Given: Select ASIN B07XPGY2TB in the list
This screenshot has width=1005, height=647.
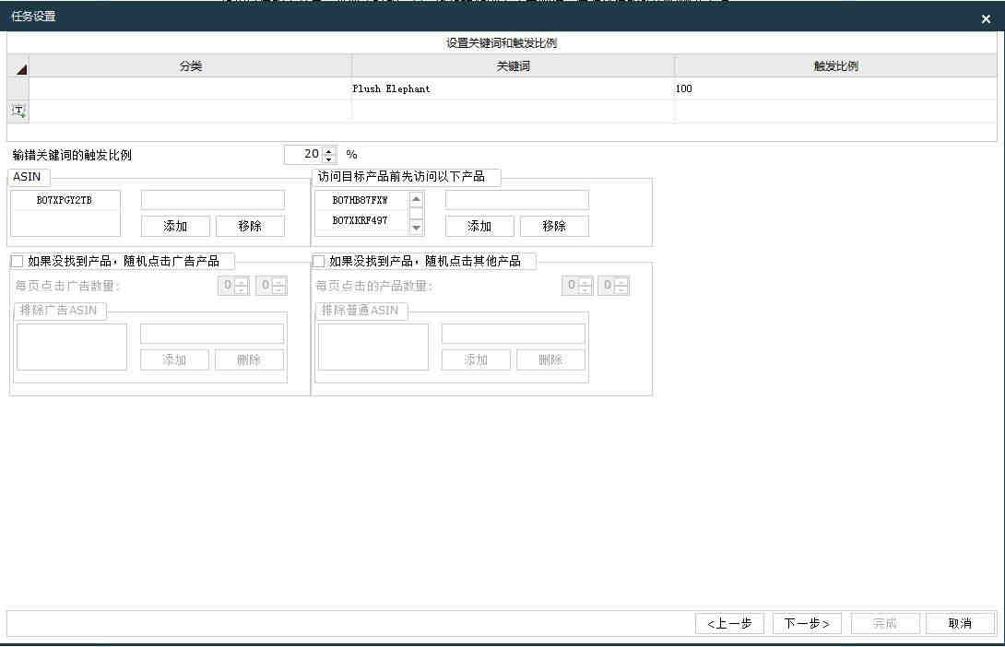Looking at the screenshot, I should (x=65, y=200).
